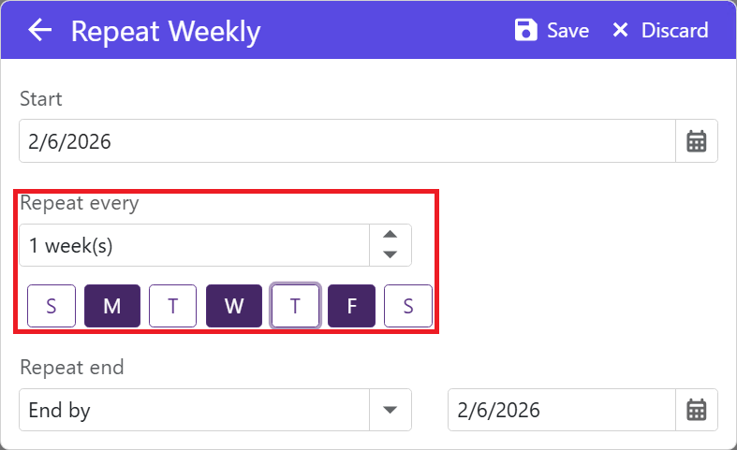Click the Start date input field
Viewport: 737px width, 450px height.
(x=346, y=142)
